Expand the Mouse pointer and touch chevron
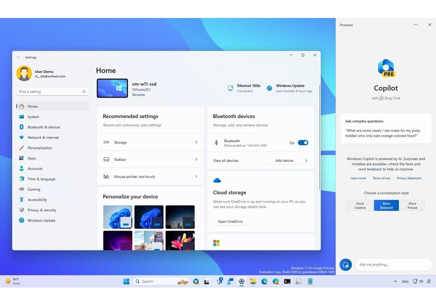This screenshot has width=436, height=305. click(x=196, y=176)
